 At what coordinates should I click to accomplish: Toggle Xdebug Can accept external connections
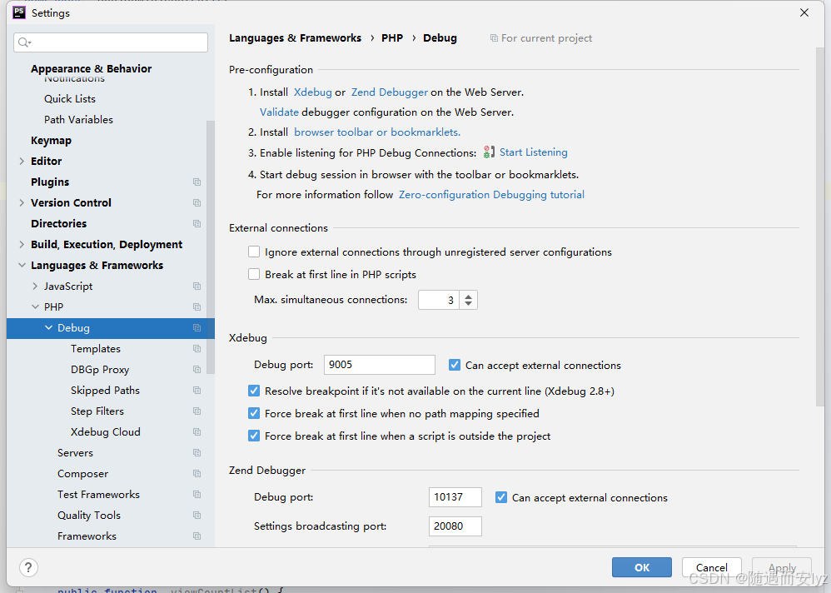pyautogui.click(x=454, y=365)
